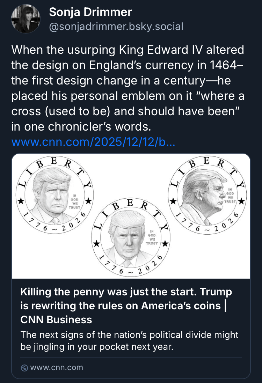This screenshot has width=262, height=383.
Task: Click the www.cnn.com domain at card bottom
Action: click(x=57, y=367)
